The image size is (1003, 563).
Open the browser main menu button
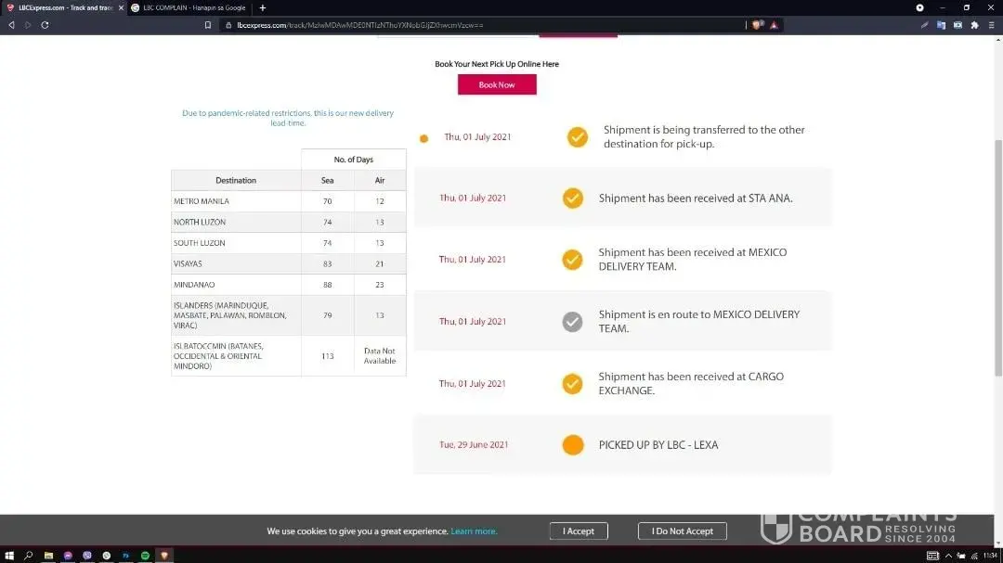pos(991,25)
